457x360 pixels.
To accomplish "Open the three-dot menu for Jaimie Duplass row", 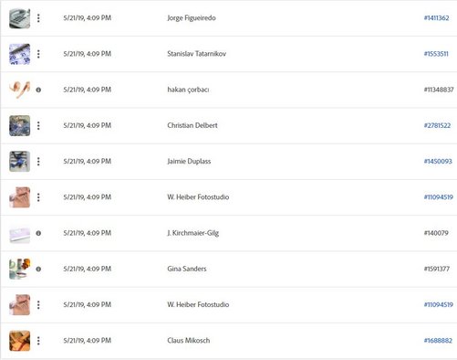I will (x=38, y=162).
